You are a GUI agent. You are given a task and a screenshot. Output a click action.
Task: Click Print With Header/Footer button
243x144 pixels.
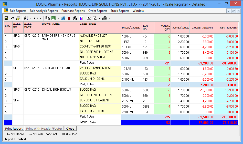(x=44, y=128)
